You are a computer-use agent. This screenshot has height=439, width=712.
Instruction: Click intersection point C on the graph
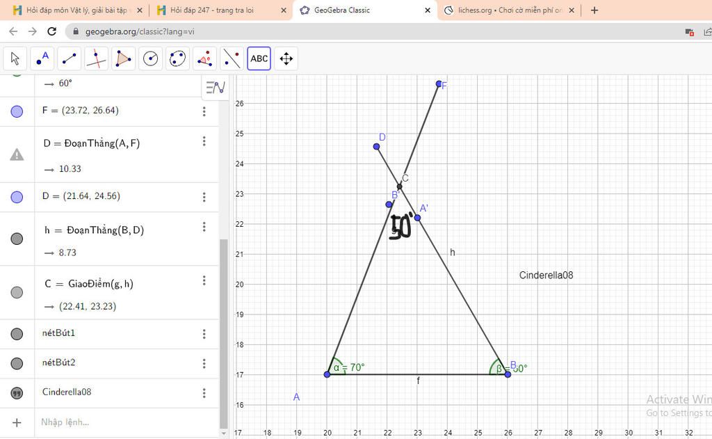[400, 186]
